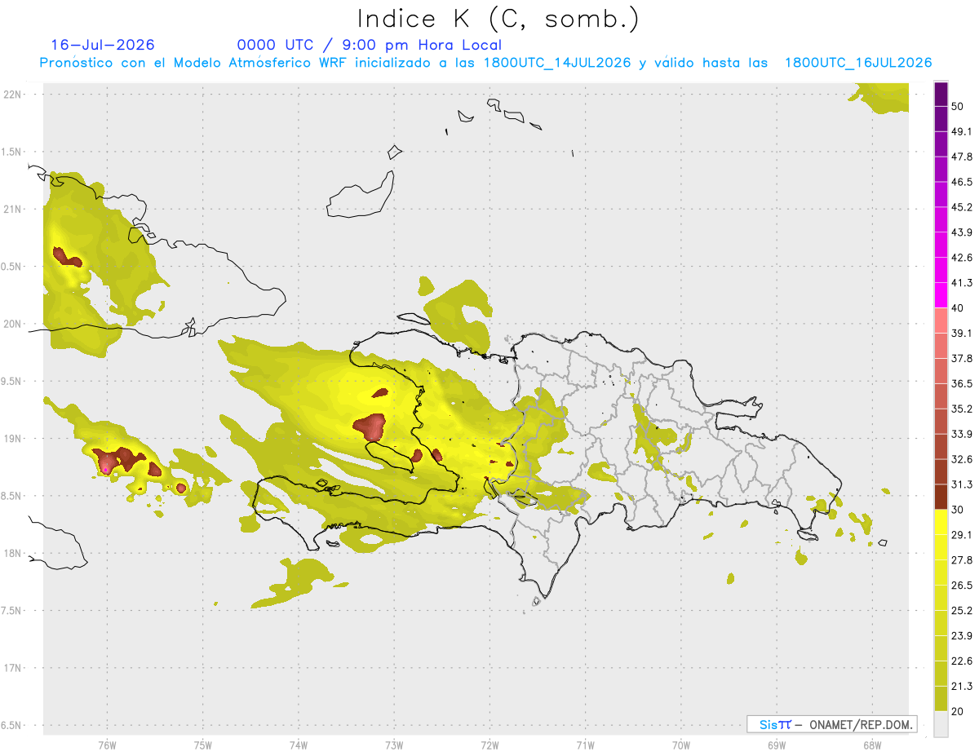Click the "70W" longitude label

[x=680, y=745]
